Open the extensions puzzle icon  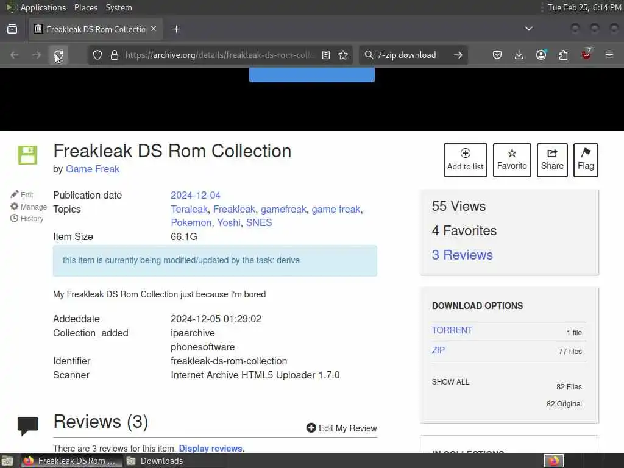coord(564,55)
